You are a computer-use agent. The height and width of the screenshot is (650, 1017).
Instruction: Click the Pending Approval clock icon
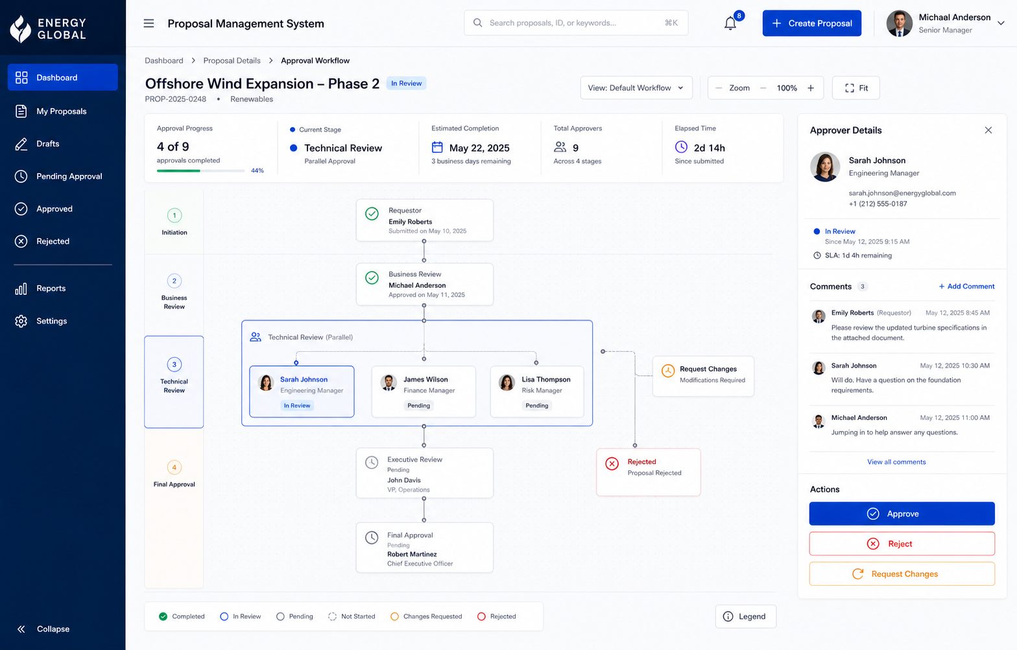coord(21,176)
